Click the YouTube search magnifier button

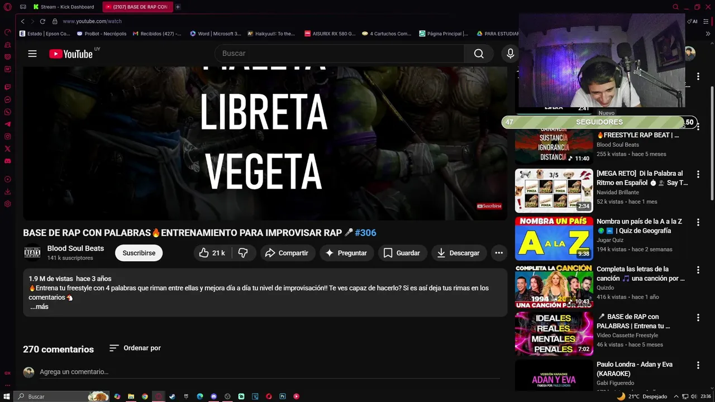coord(479,54)
